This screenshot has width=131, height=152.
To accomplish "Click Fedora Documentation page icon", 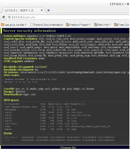I will 31,24.
